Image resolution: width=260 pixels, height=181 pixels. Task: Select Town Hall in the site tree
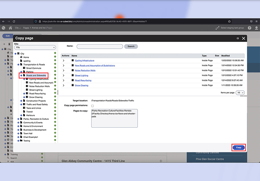28,133
